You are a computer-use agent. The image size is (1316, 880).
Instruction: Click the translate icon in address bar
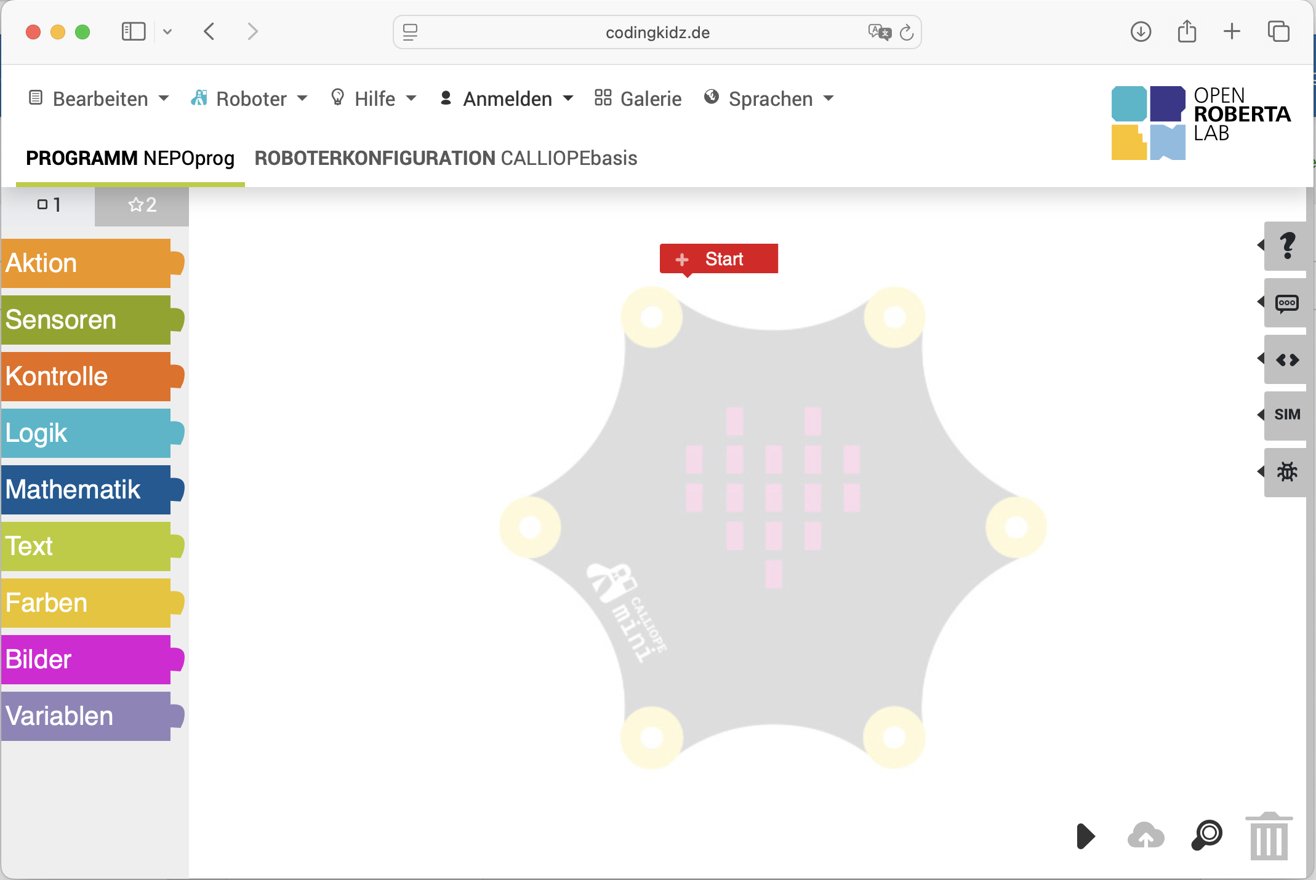(880, 32)
